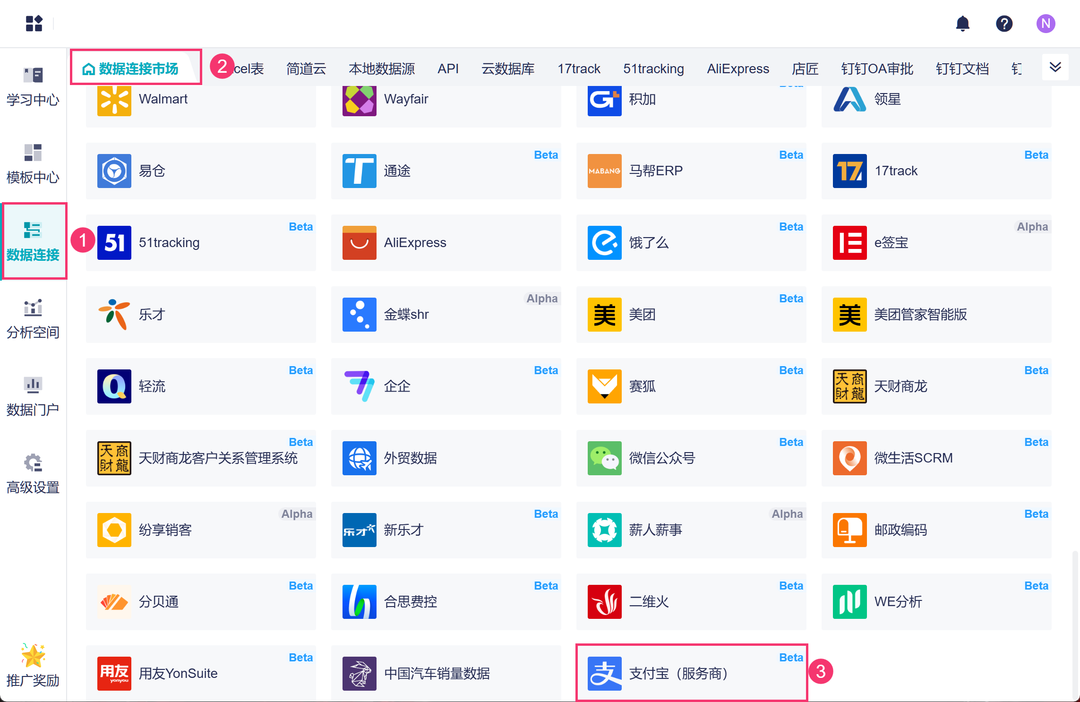Switch to the 本地数据源 tab
Screen dimensions: 1080x702
382,69
